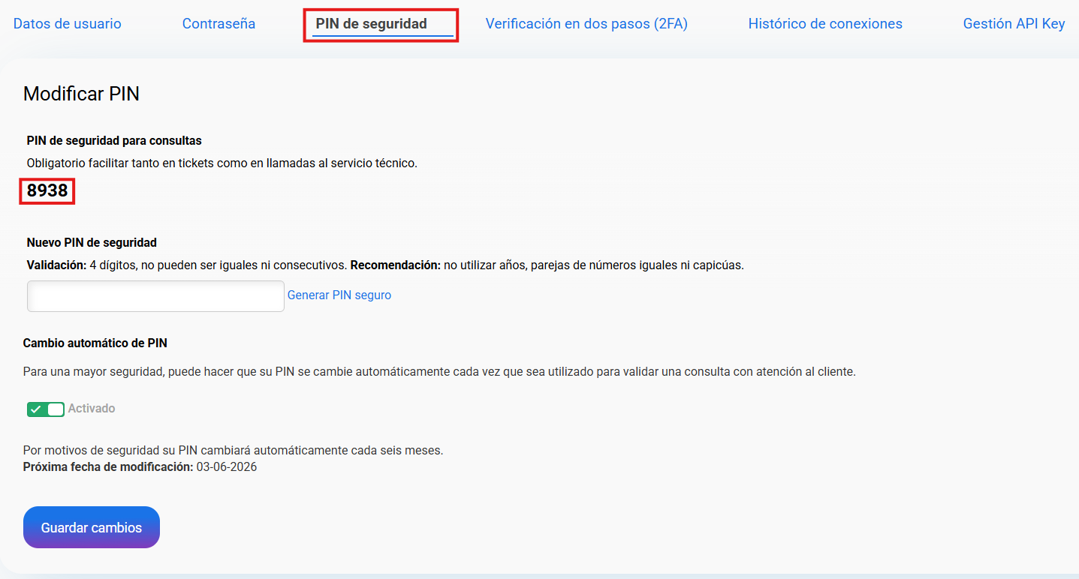Click the Nuevo PIN de seguridad label

(x=92, y=243)
